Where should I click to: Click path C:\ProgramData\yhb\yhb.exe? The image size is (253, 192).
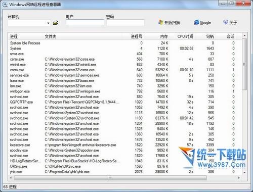67,172
